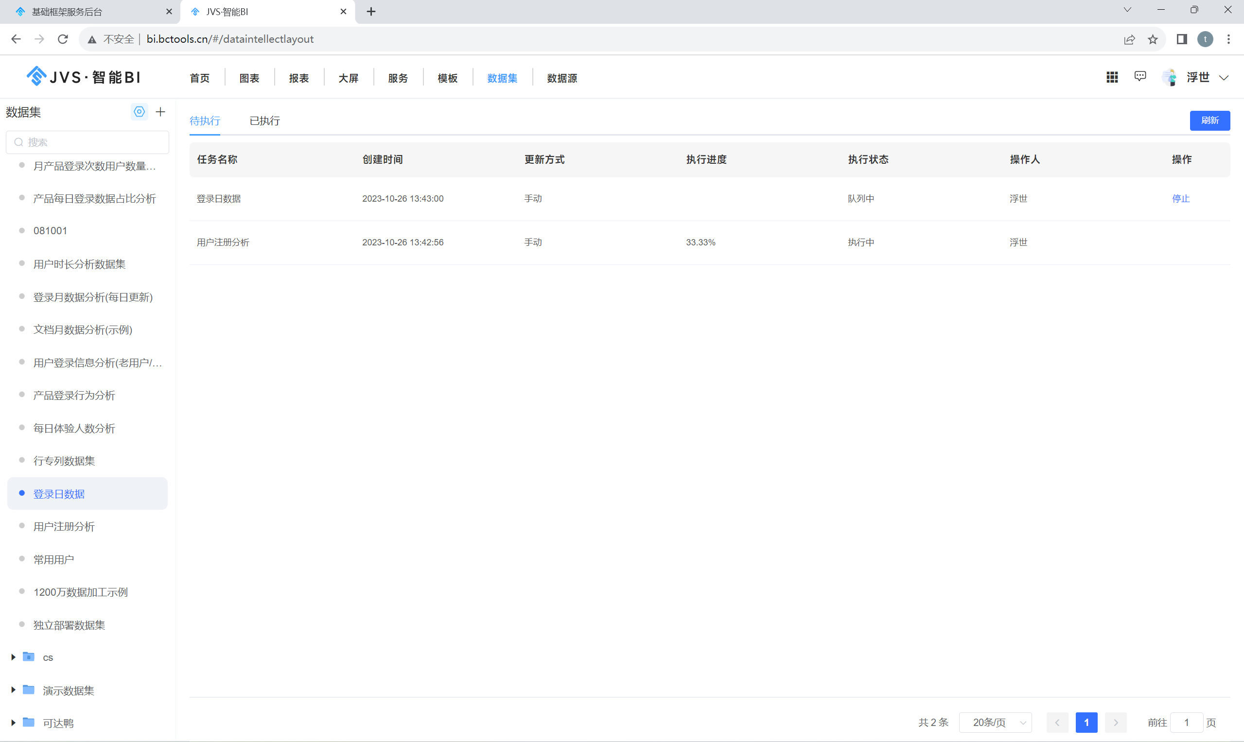Click 停止 link for 登录日数据 task

click(x=1180, y=199)
